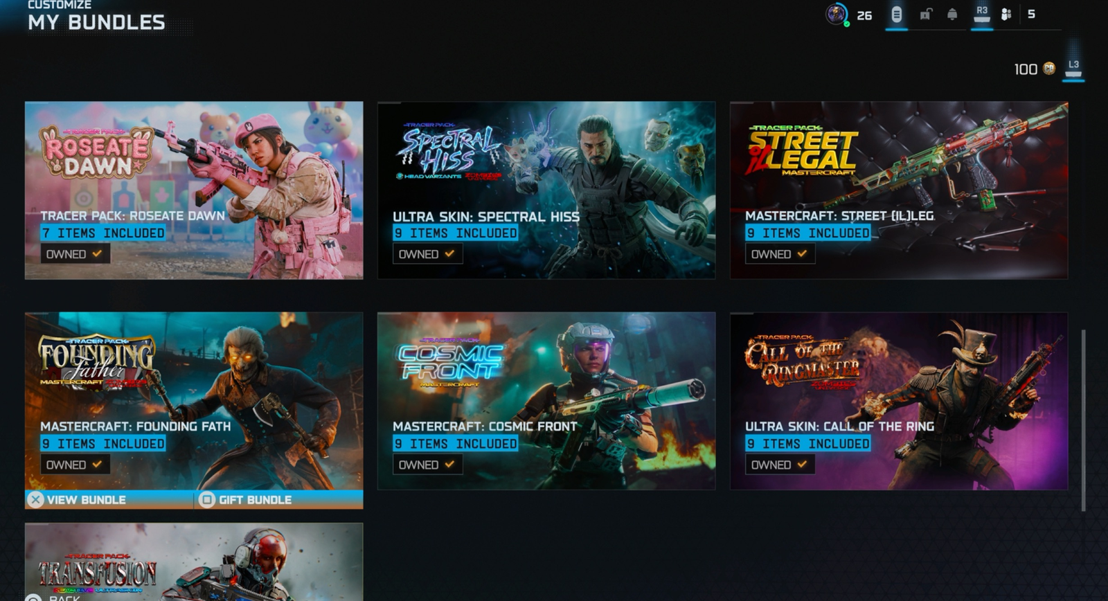Screen dimensions: 1108x601
Task: Click the player level number 26
Action: point(864,15)
